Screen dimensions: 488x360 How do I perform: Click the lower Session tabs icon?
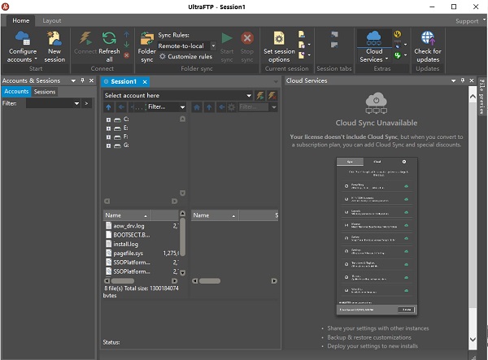[x=334, y=45]
